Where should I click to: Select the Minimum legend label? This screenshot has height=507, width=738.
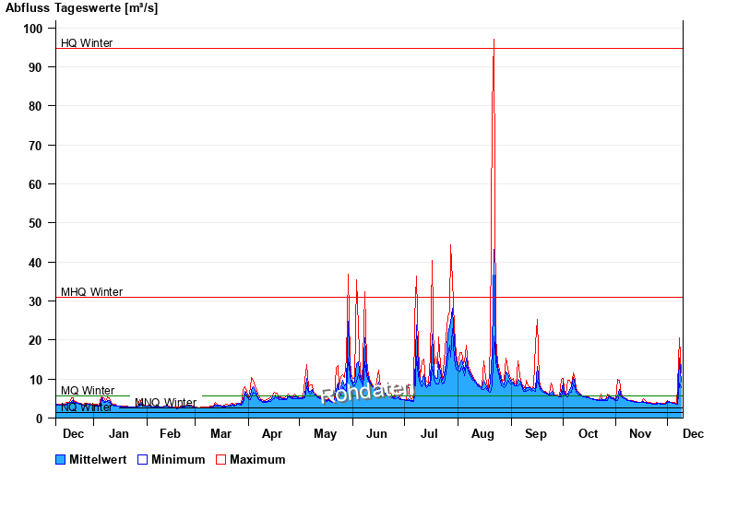click(178, 459)
